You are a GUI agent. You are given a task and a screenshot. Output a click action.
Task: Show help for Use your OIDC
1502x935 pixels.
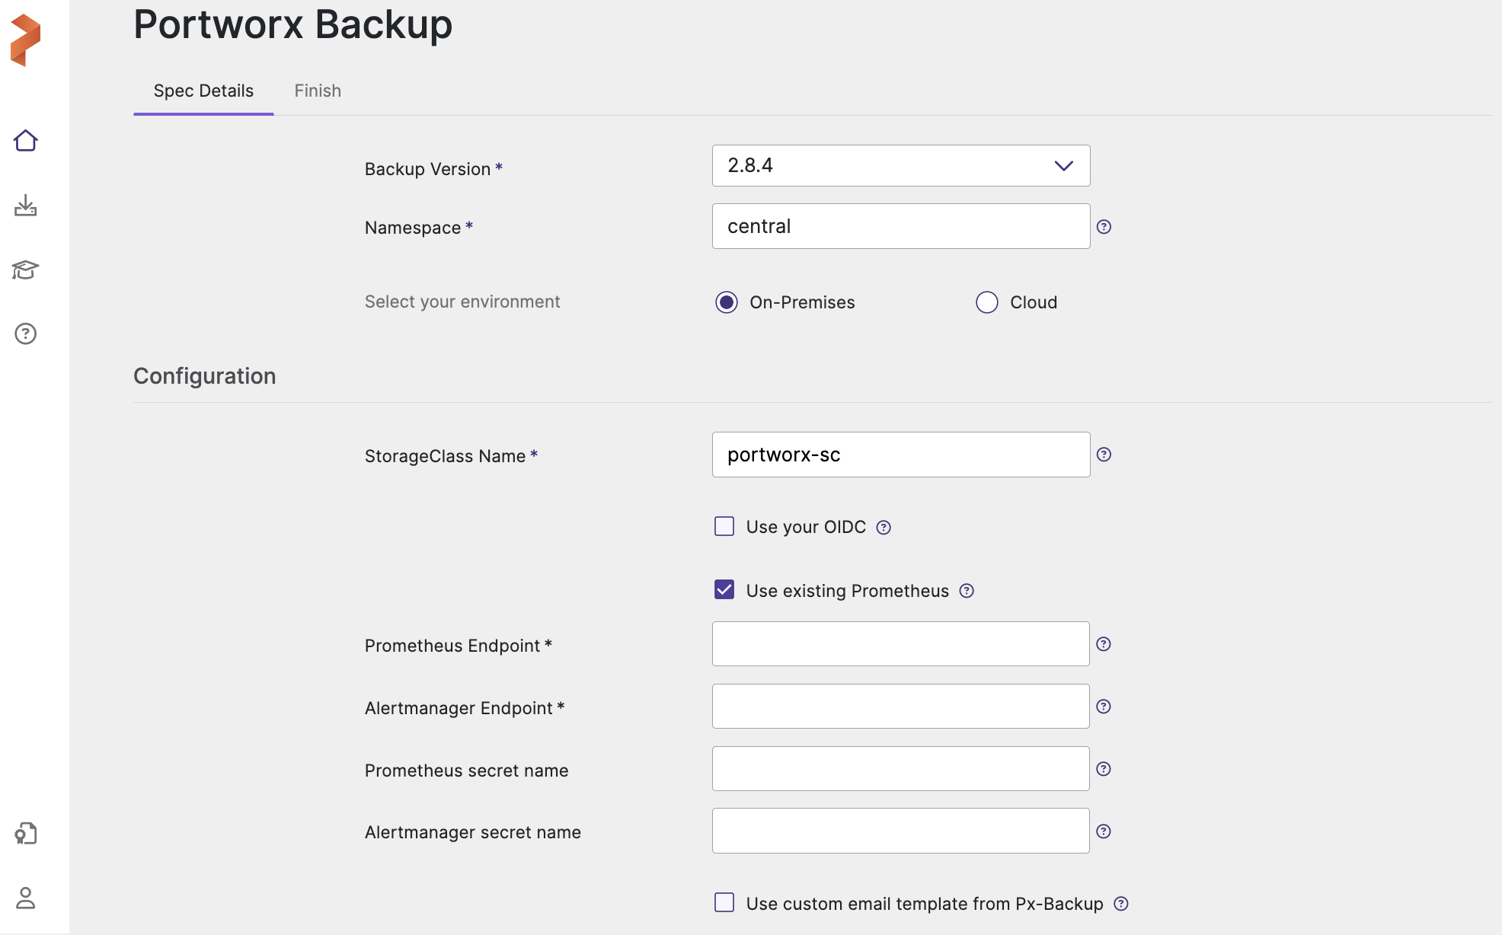tap(884, 528)
